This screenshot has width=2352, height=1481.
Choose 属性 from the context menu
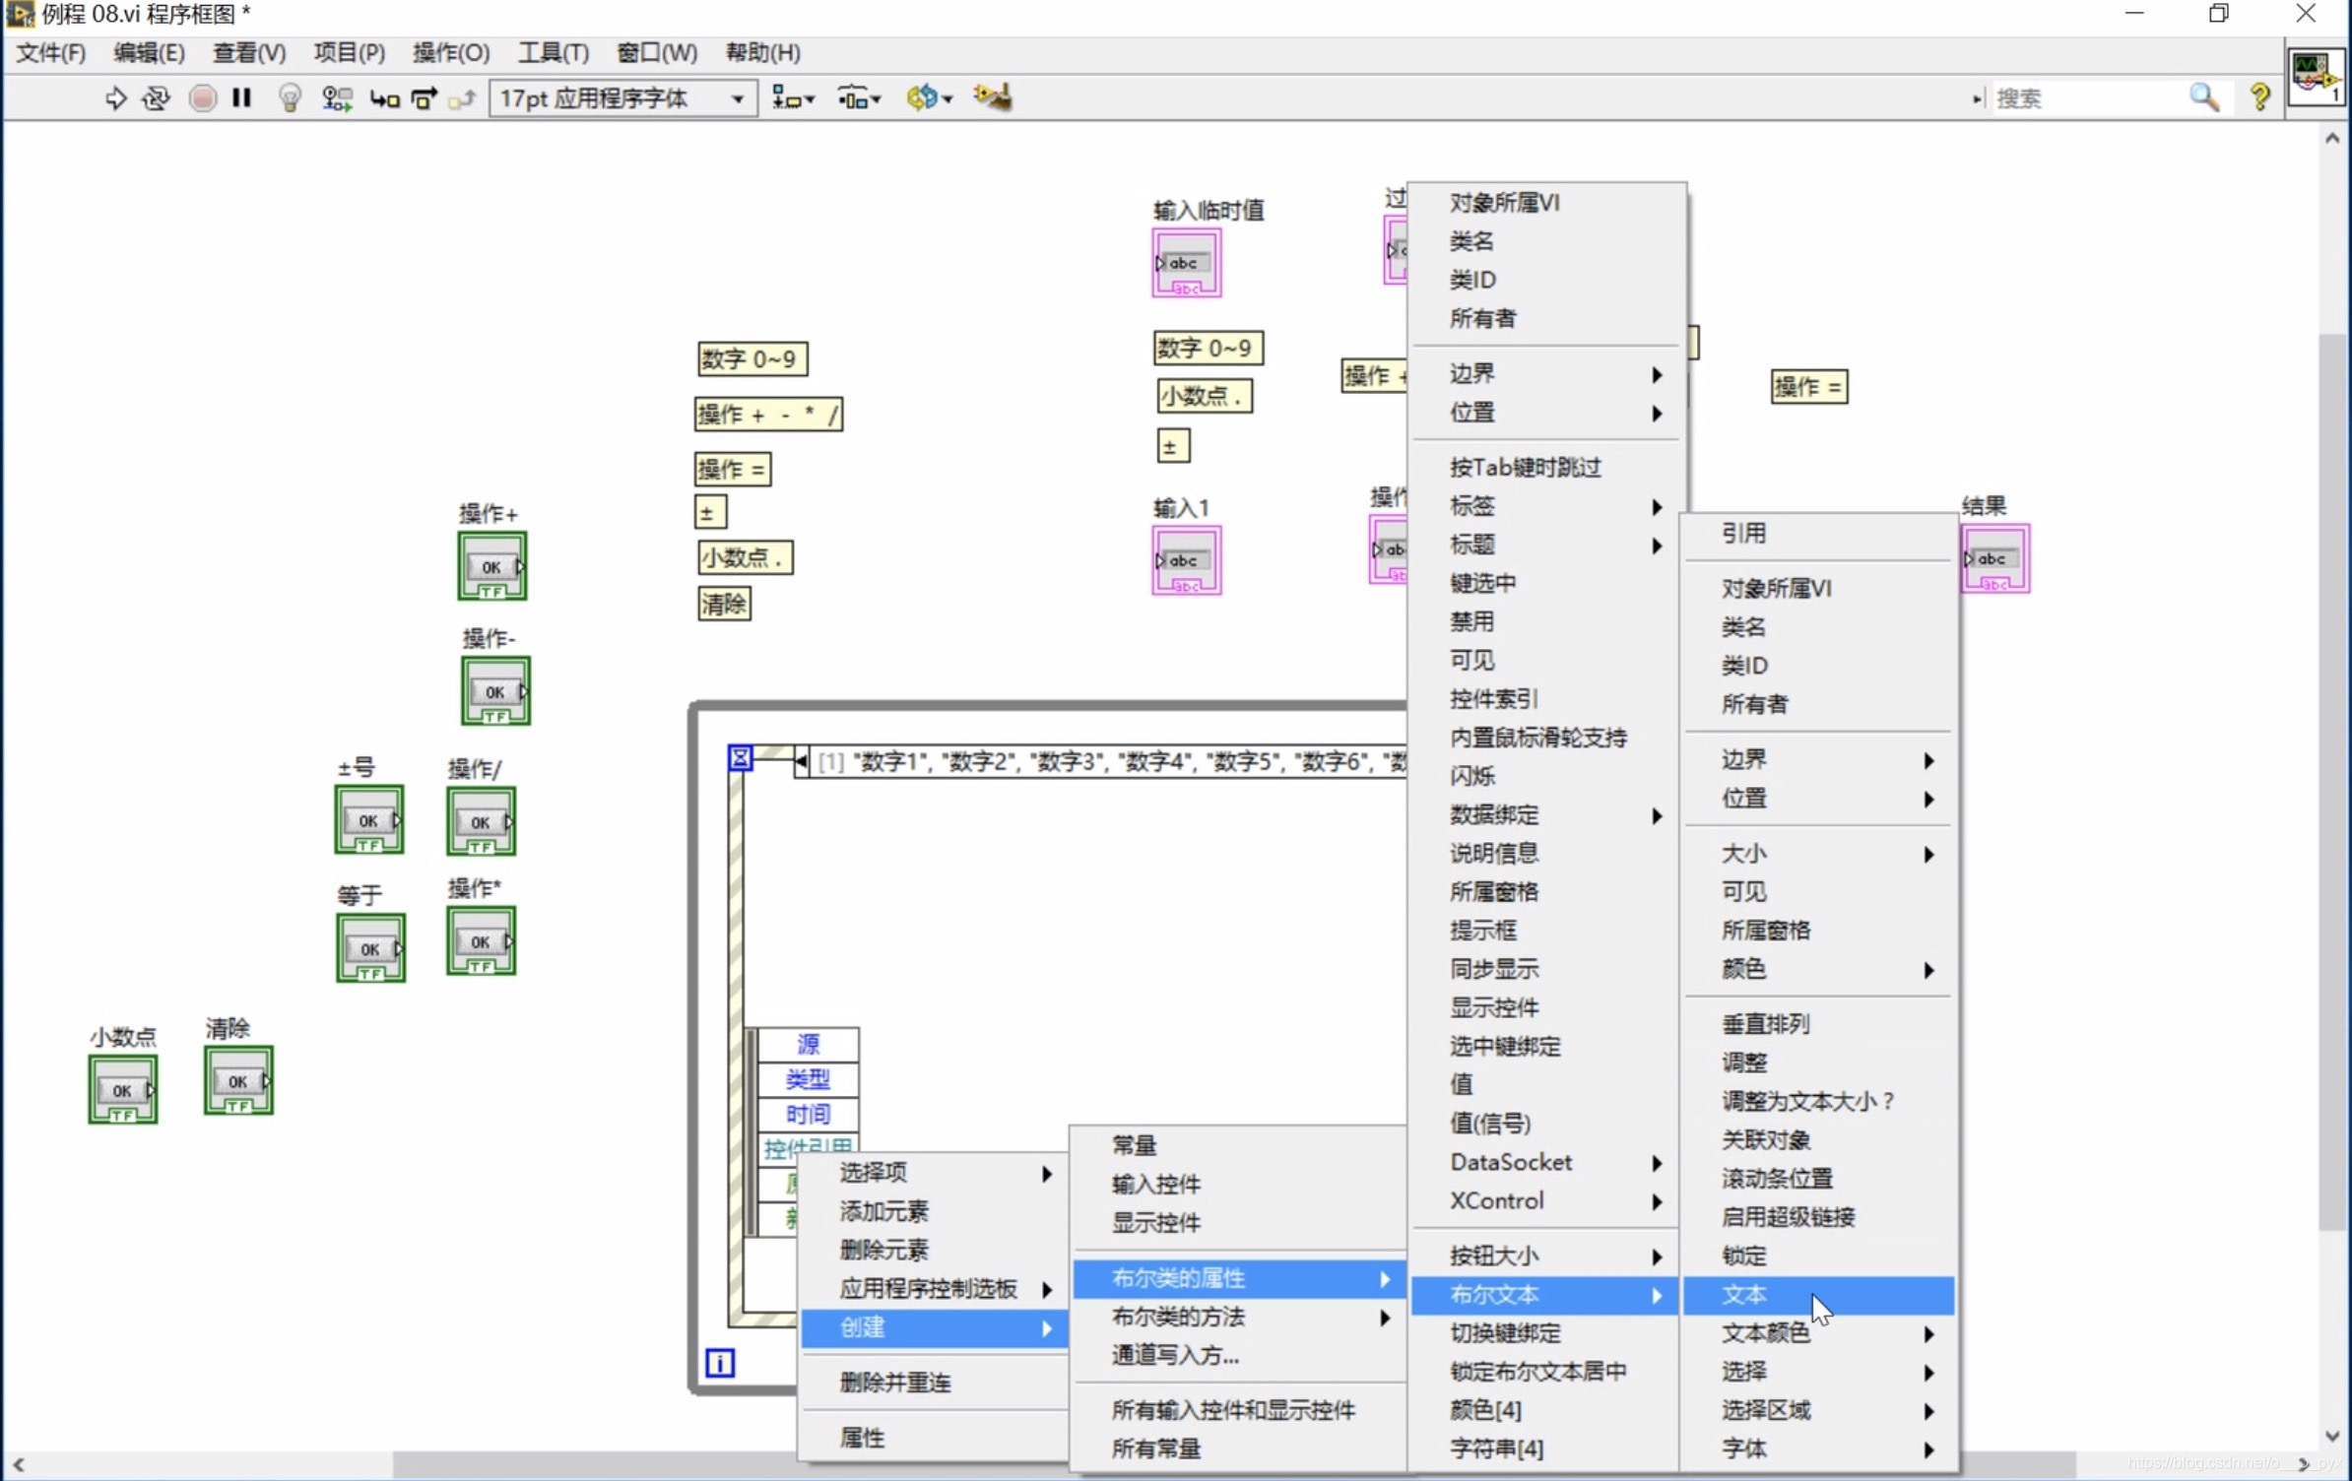[x=935, y=1438]
